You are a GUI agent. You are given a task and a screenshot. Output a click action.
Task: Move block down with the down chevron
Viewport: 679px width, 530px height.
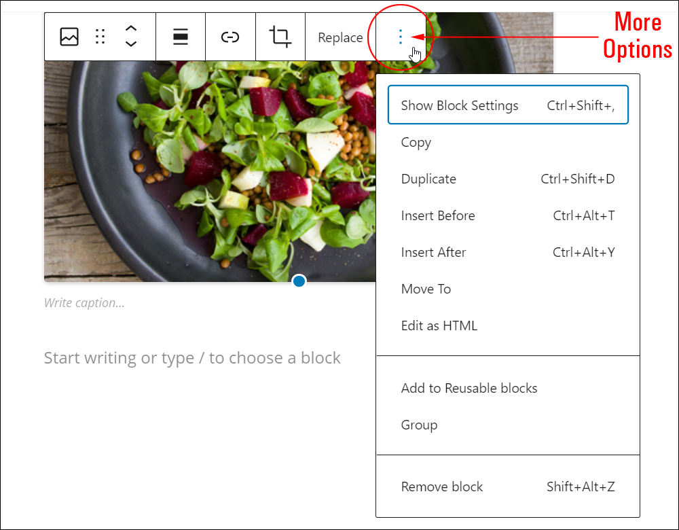131,43
